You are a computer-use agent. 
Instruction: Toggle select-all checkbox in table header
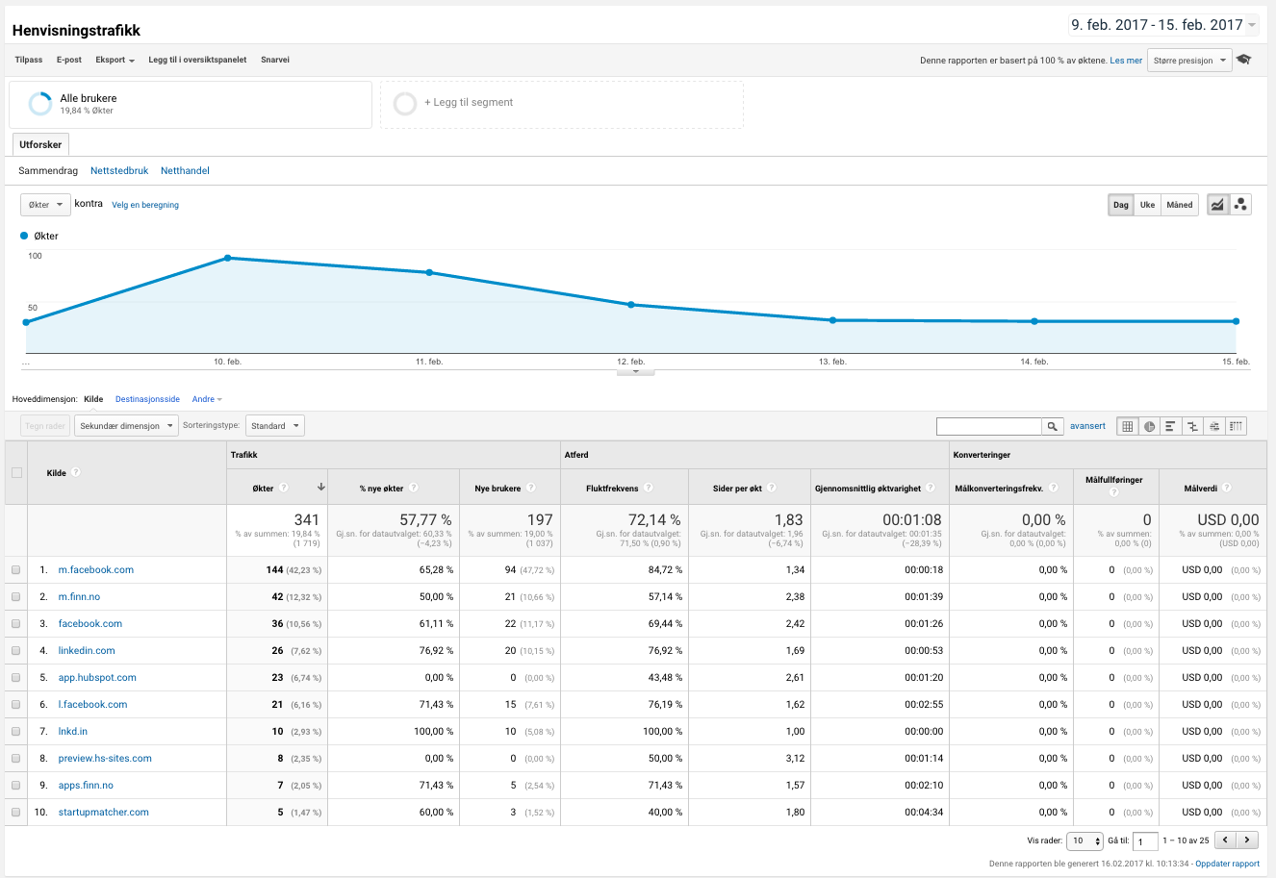pyautogui.click(x=16, y=472)
